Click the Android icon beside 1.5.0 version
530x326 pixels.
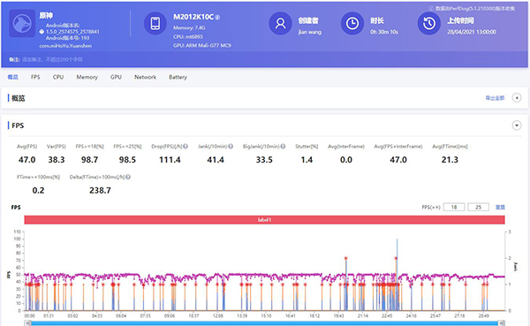[42, 32]
